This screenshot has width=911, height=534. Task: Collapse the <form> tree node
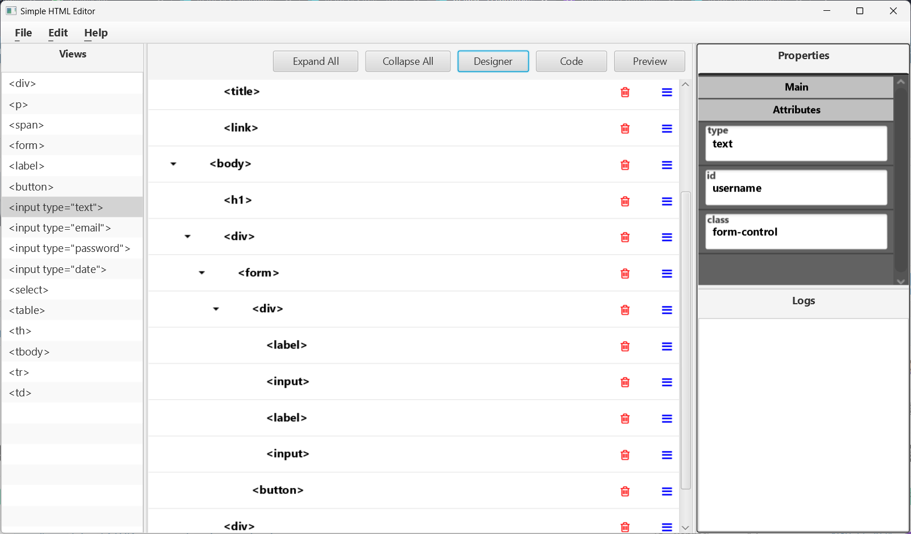click(x=202, y=273)
